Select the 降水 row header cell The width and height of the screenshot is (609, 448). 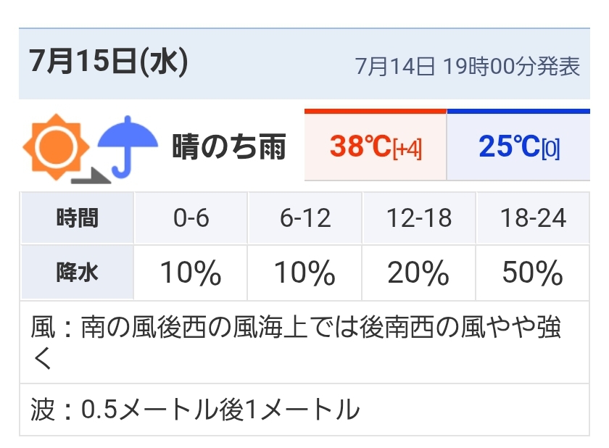[x=78, y=273]
